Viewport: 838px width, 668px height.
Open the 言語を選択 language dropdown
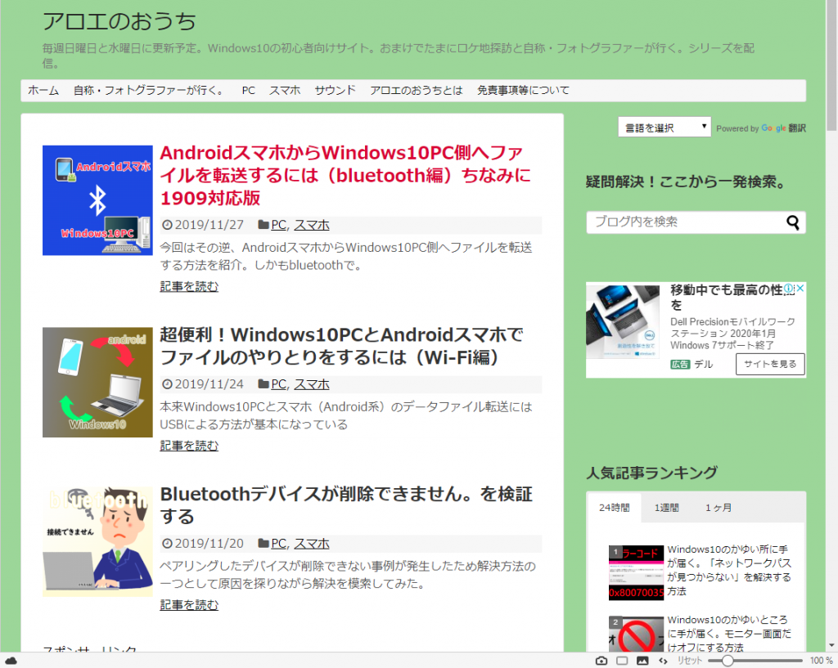coord(665,128)
